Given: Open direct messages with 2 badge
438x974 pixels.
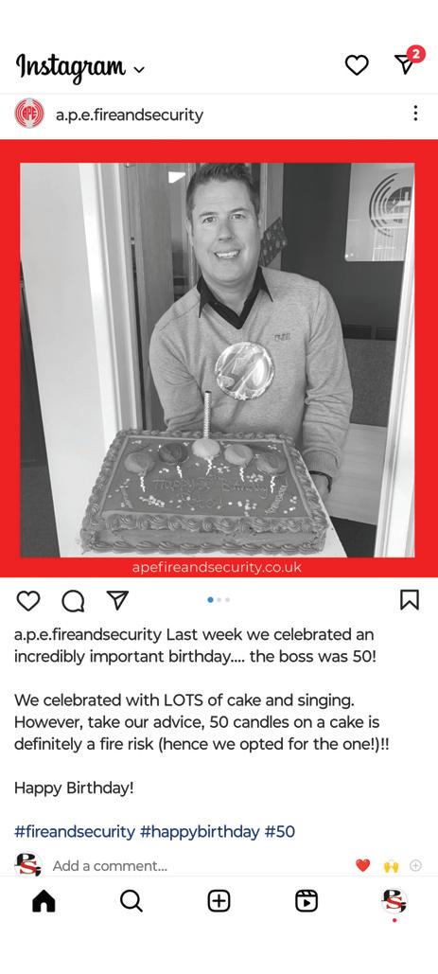Looking at the screenshot, I should pyautogui.click(x=409, y=61).
